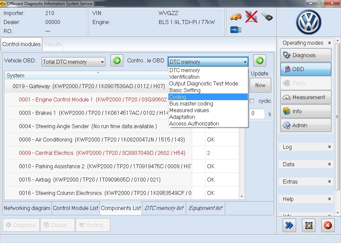
Task: Select 0008 - Air Conditioning row
Action: click(122, 140)
